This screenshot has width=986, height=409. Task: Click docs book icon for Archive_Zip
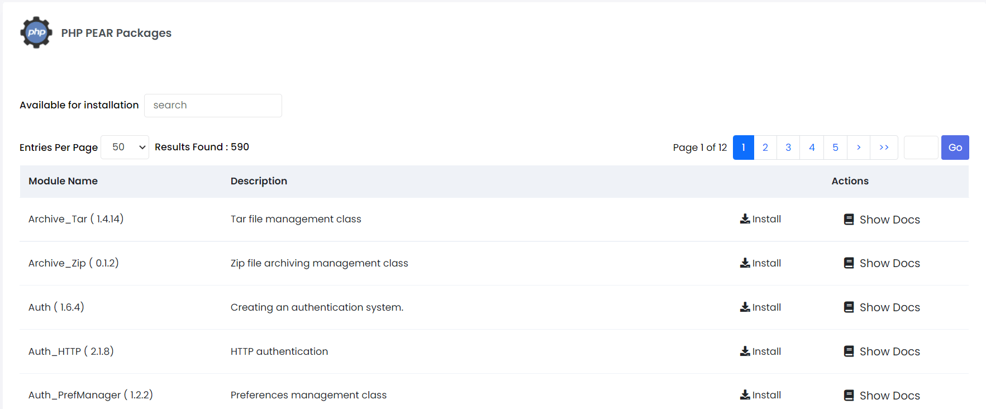849,263
